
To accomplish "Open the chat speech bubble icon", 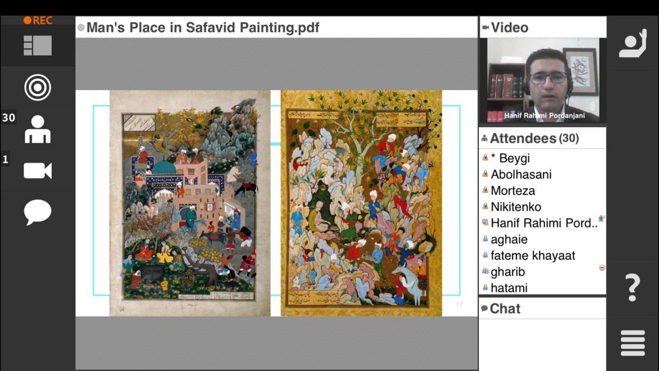I will (38, 212).
